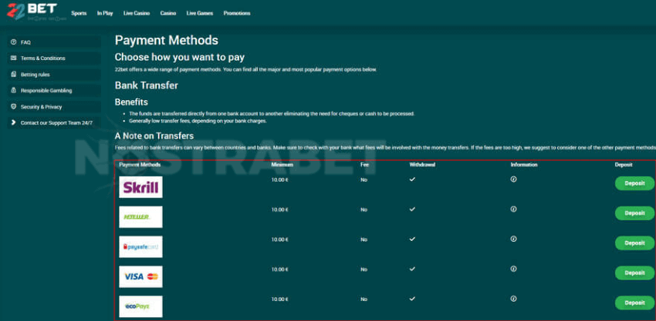Click Deposit button for Skrill
Viewport: 656px width, 321px height.
tap(634, 183)
